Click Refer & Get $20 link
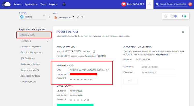 135,4
